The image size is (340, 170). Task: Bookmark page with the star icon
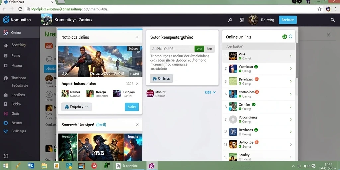(x=319, y=9)
